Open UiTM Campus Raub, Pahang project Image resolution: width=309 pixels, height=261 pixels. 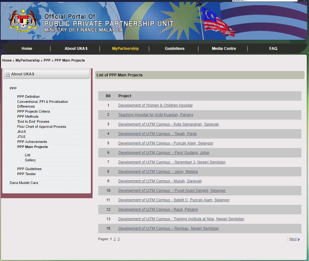point(158,210)
